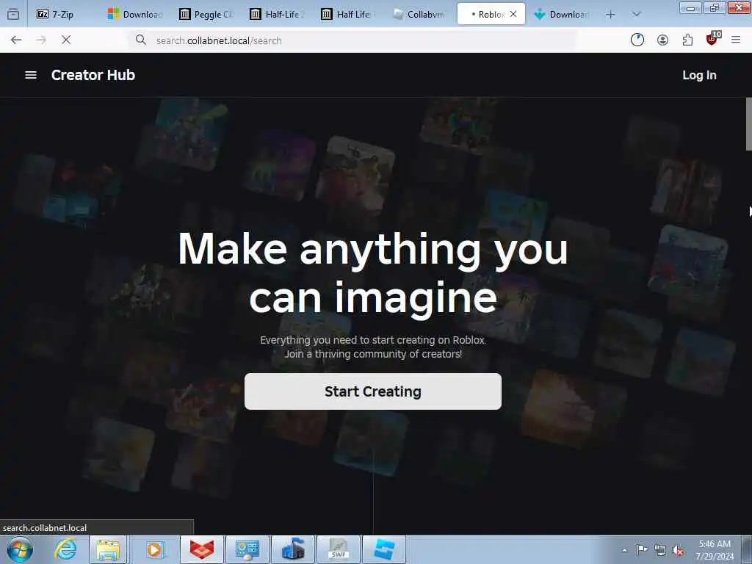Click 'Everything you need to start creating' text
The width and height of the screenshot is (752, 564).
tap(372, 340)
